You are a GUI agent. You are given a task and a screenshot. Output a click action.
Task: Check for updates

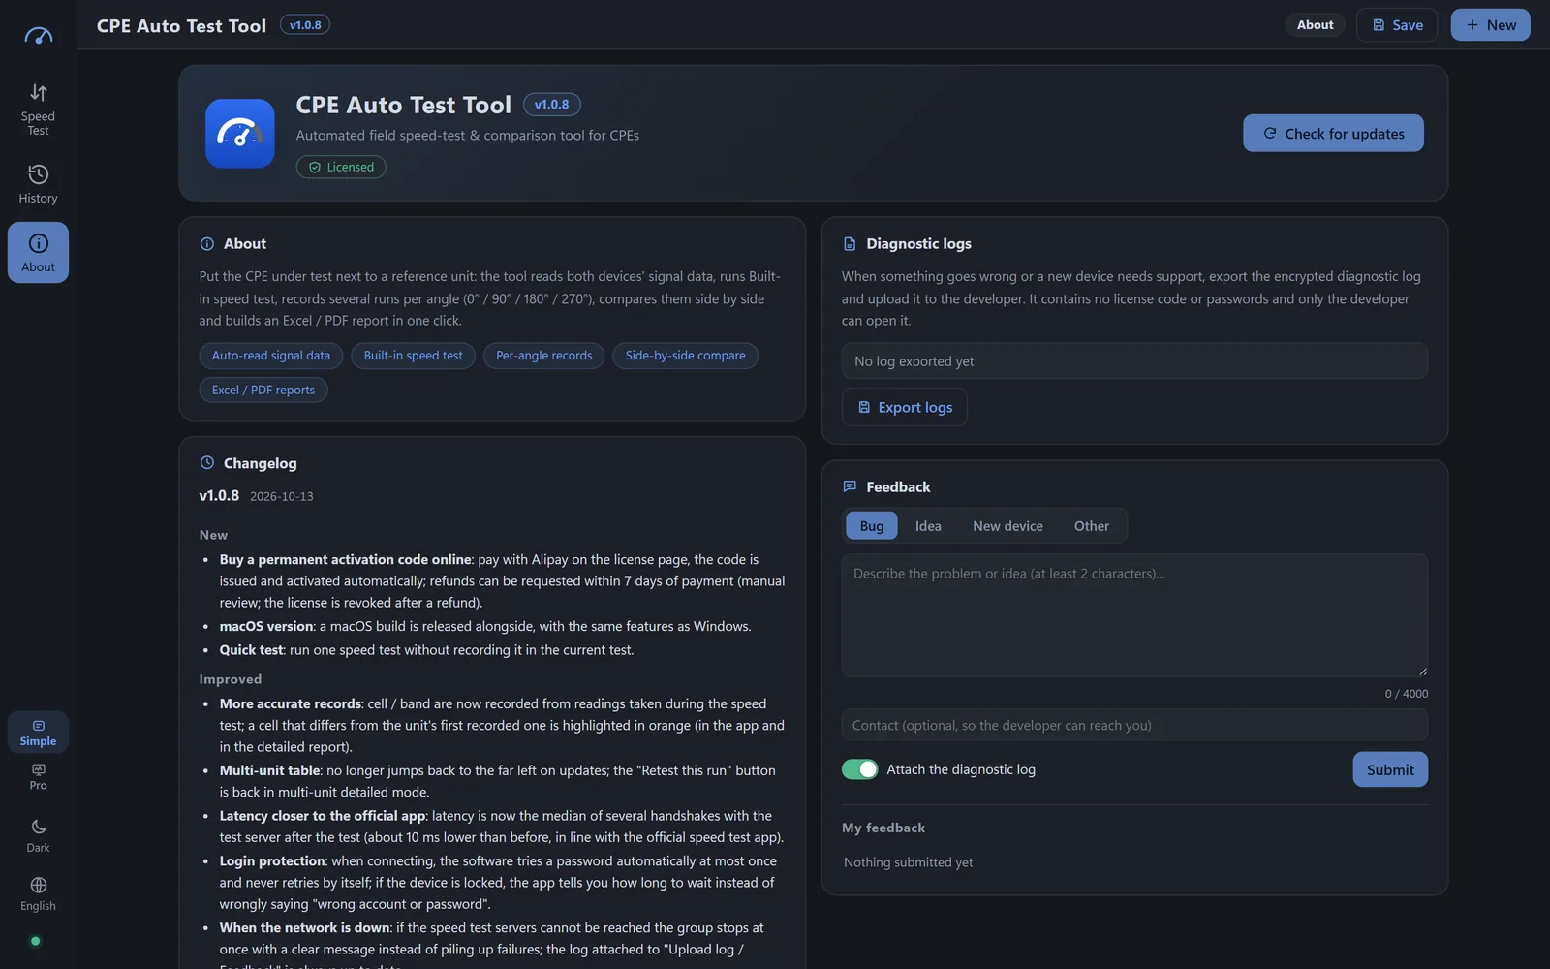(x=1333, y=134)
